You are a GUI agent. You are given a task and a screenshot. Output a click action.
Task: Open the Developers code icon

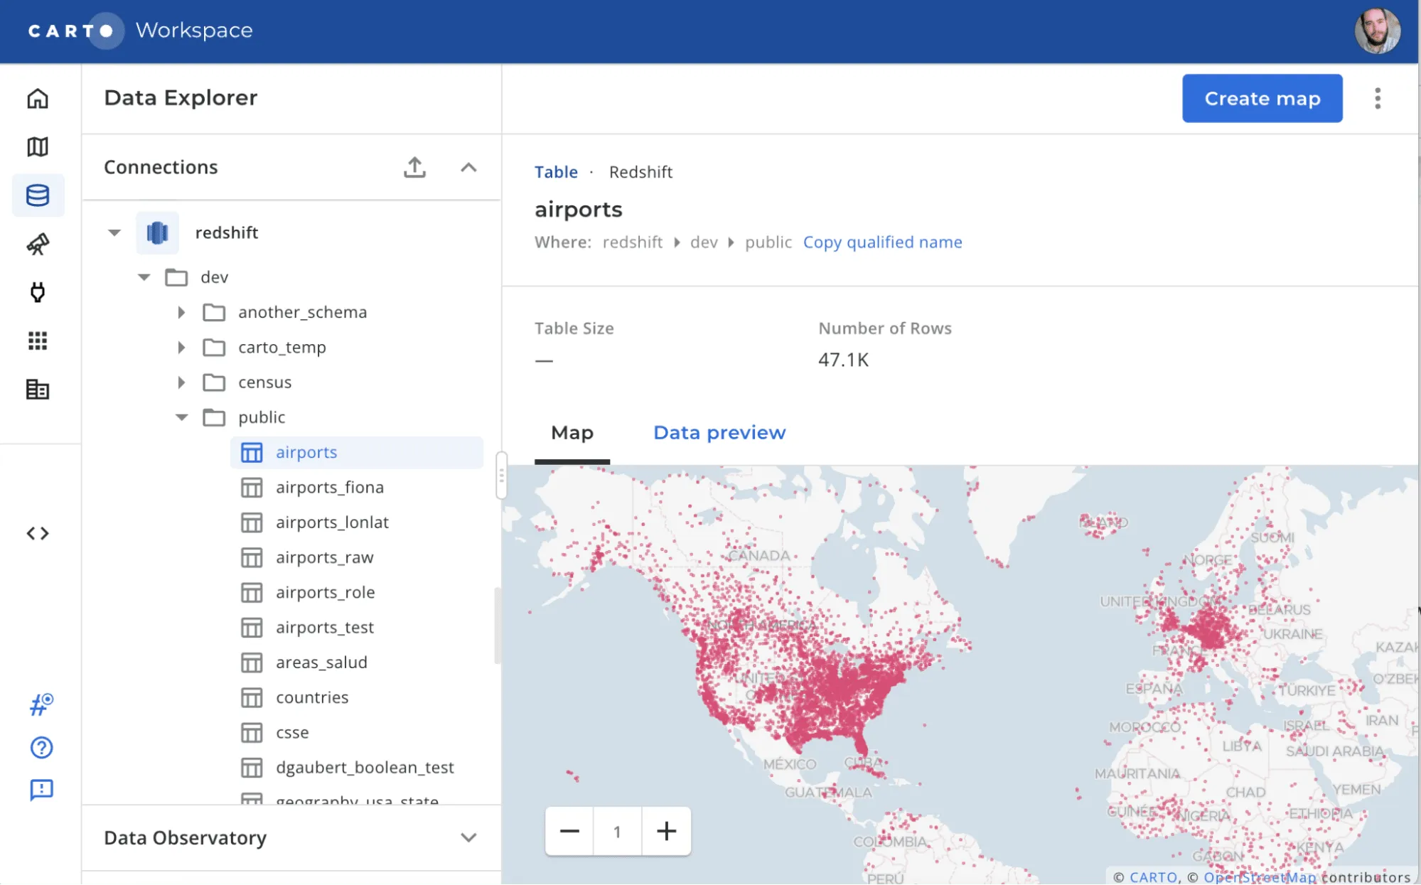pyautogui.click(x=38, y=533)
